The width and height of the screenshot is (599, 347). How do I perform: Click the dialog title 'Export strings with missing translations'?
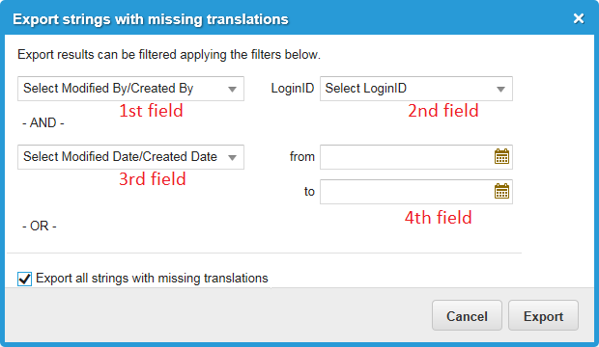[x=151, y=19]
